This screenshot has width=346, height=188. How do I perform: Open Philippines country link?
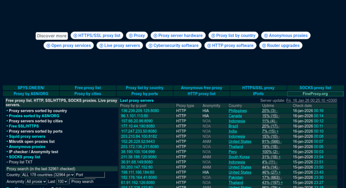coord(237,111)
